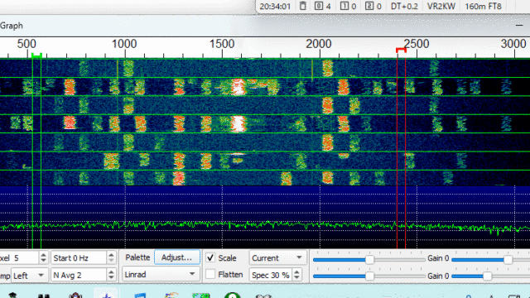Click the VR2KW callsign status field

click(441, 6)
